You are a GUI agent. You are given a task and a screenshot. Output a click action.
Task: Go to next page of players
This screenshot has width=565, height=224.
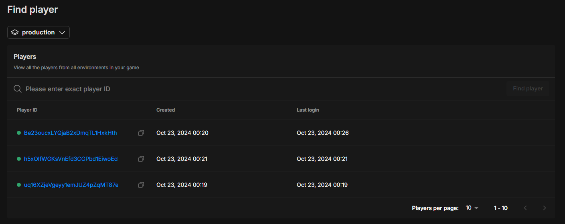tap(544, 208)
